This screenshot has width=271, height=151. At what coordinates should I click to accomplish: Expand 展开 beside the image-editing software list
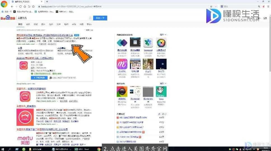(x=163, y=35)
